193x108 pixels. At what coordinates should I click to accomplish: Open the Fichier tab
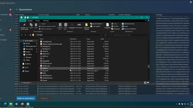click(23, 21)
